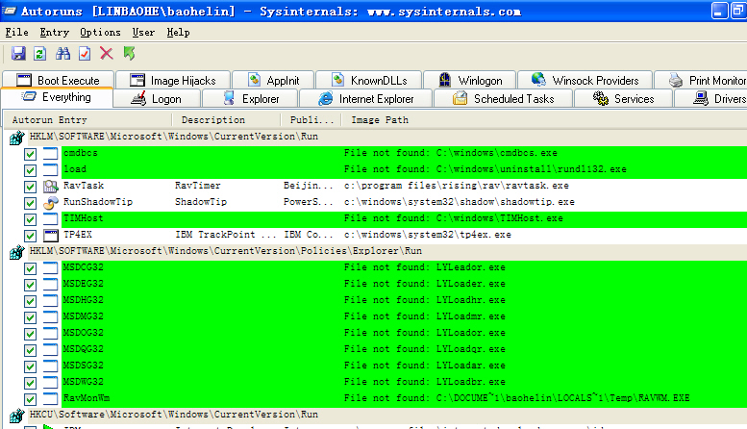Viewport: 747px width, 429px height.
Task: Click the Save toolbar icon
Action: [18, 54]
